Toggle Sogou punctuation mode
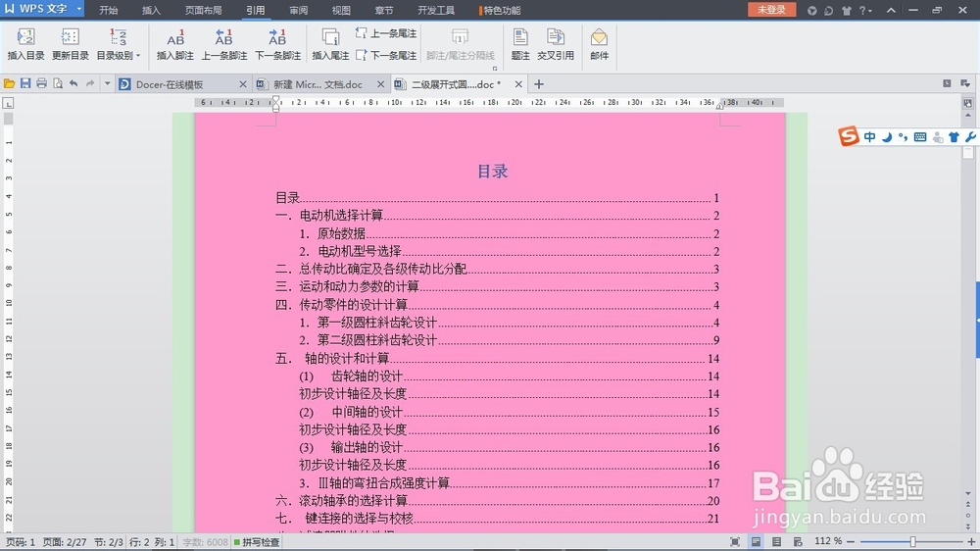The image size is (980, 551). pos(904,137)
